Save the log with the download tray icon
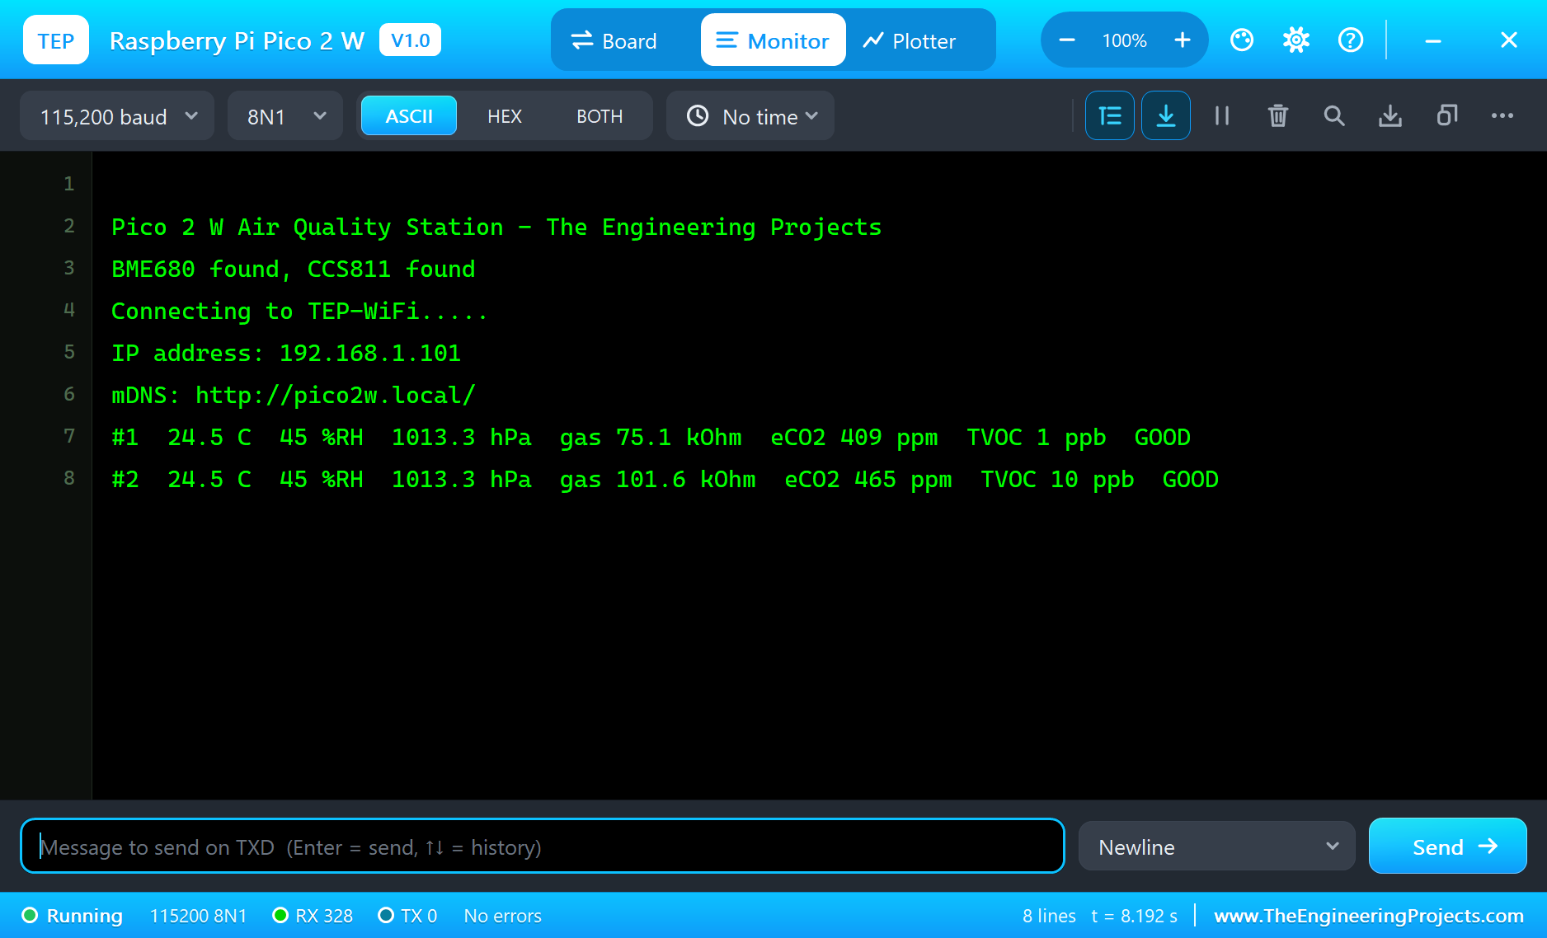Screen dimensions: 1547x938 coord(1390,115)
